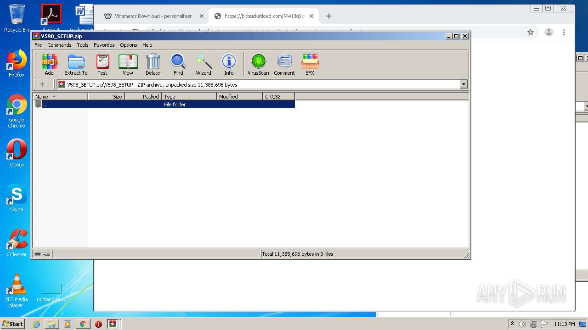This screenshot has width=588, height=330.
Task: Sort by Name column header
Action: (x=60, y=97)
